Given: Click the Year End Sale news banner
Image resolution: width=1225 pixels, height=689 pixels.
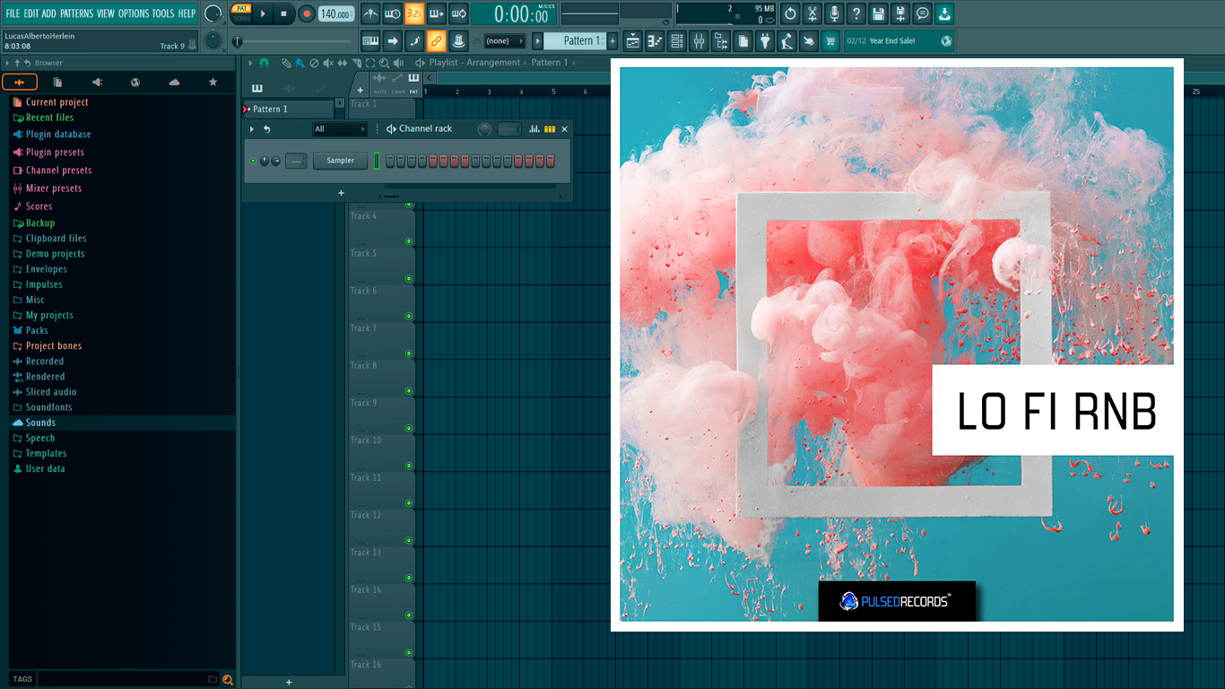Looking at the screenshot, I should point(899,40).
